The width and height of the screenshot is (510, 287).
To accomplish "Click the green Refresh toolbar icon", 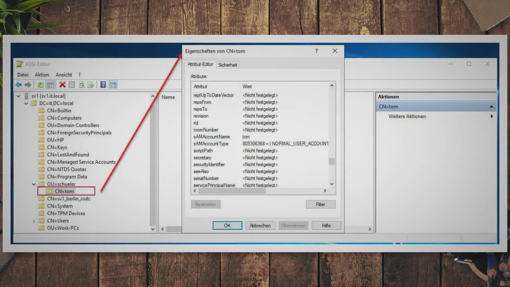I will 82,85.
